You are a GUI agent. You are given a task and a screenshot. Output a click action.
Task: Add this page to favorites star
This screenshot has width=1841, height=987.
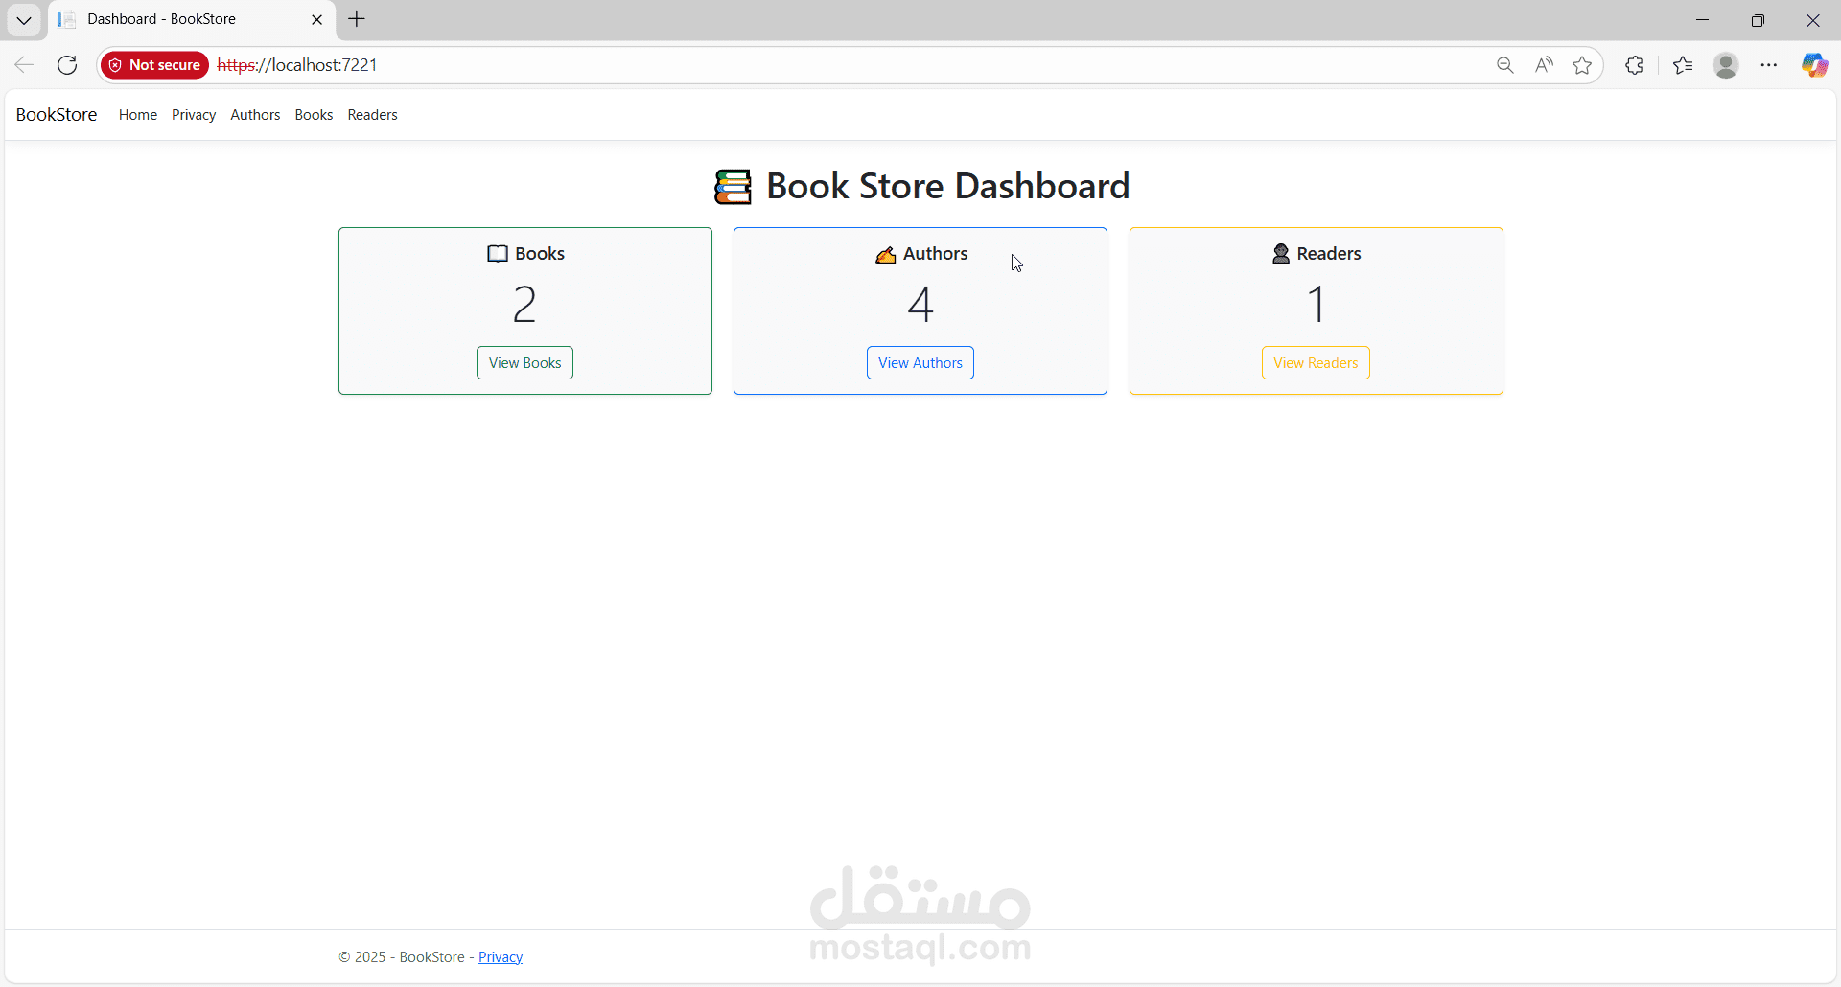click(1582, 65)
